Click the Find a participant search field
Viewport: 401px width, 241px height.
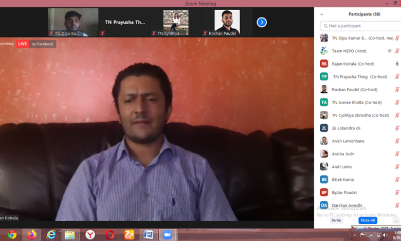click(359, 26)
